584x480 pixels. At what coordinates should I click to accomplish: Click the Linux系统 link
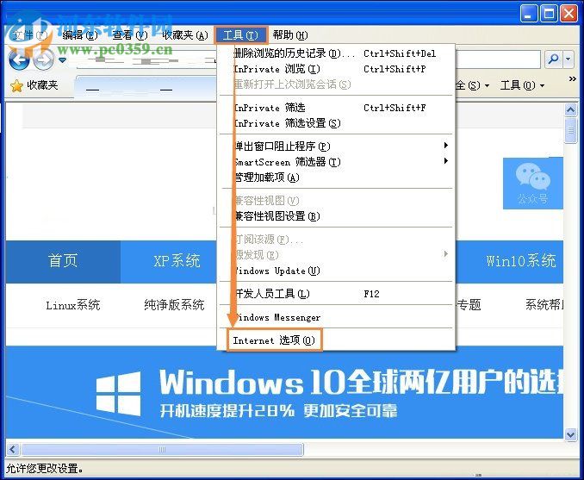[72, 305]
